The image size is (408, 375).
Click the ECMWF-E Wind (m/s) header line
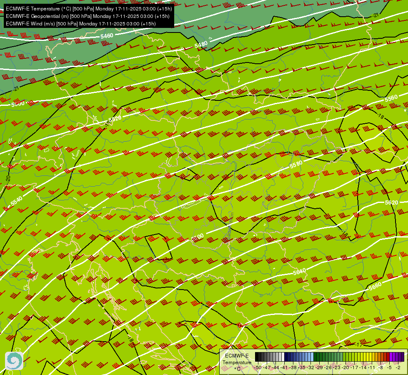pyautogui.click(x=81, y=24)
